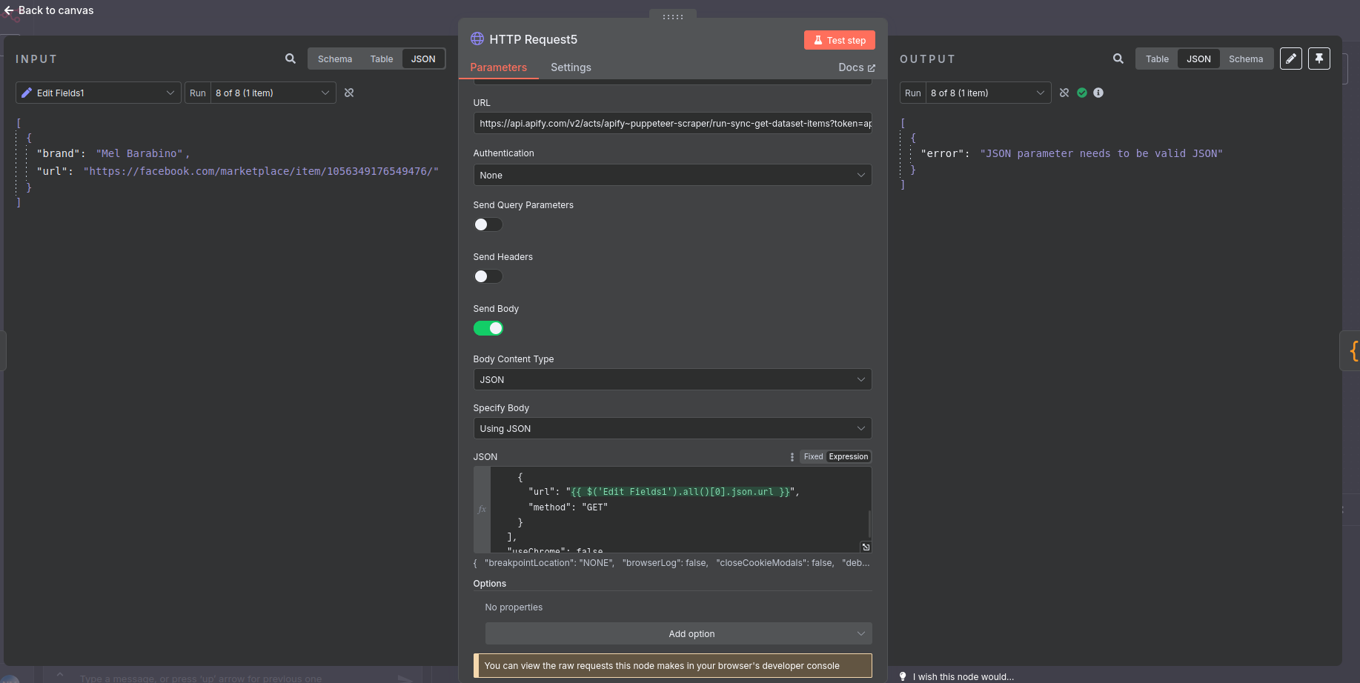
Task: Click the Test step button
Action: coord(839,40)
